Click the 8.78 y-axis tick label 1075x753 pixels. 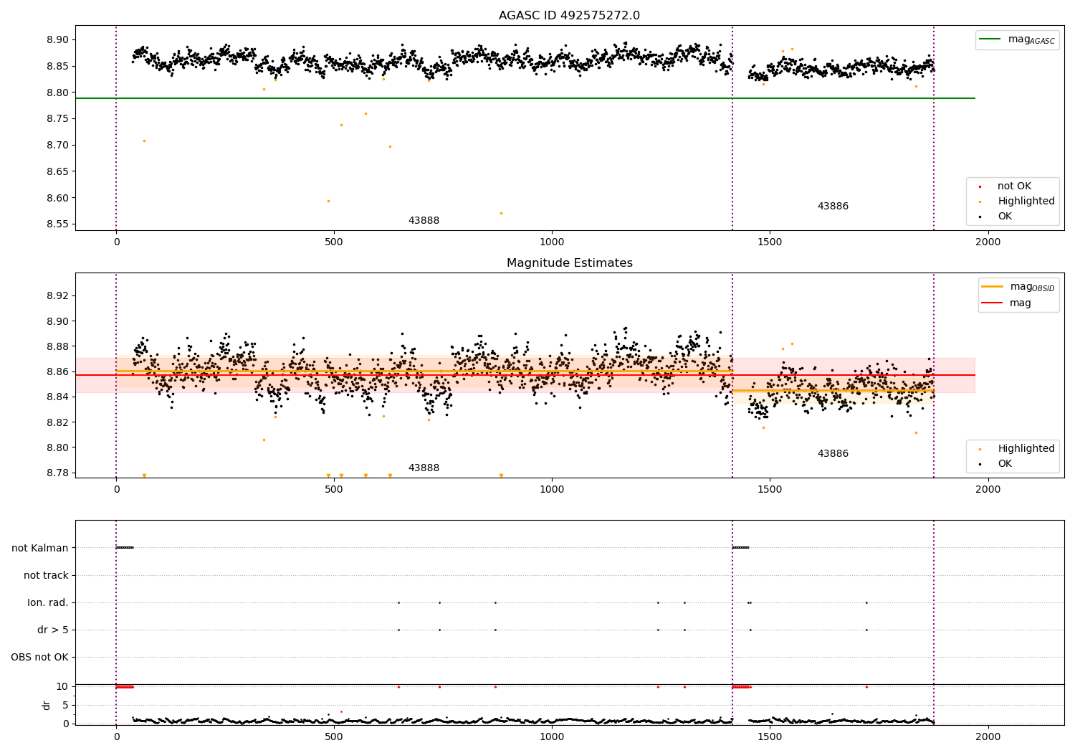point(56,473)
